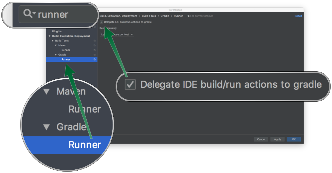This screenshot has width=332, height=173.
Task: Collapse the Build, Execution, Deployment section
Action: click(x=49, y=36)
